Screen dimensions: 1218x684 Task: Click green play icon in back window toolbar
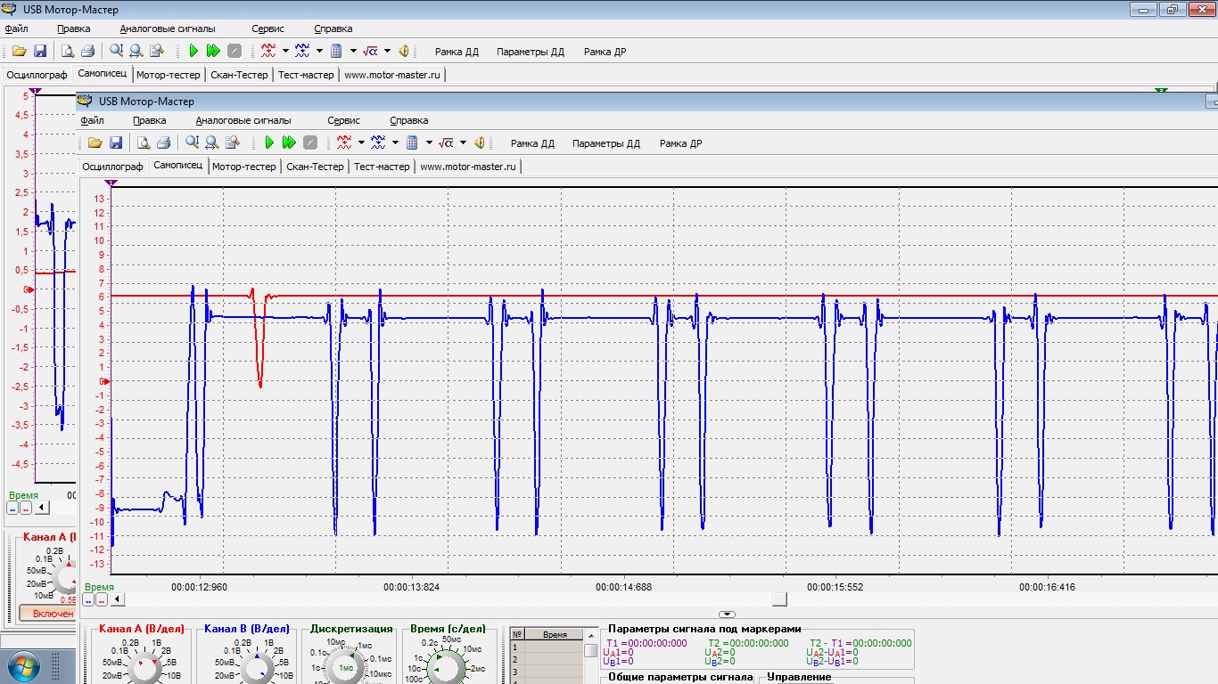(193, 51)
